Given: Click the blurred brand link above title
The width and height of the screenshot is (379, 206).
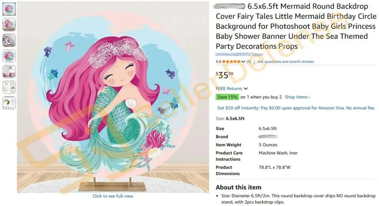Looking at the screenshot, I should [231, 6].
